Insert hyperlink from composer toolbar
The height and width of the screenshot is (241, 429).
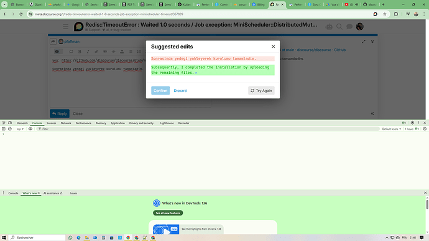[96, 52]
